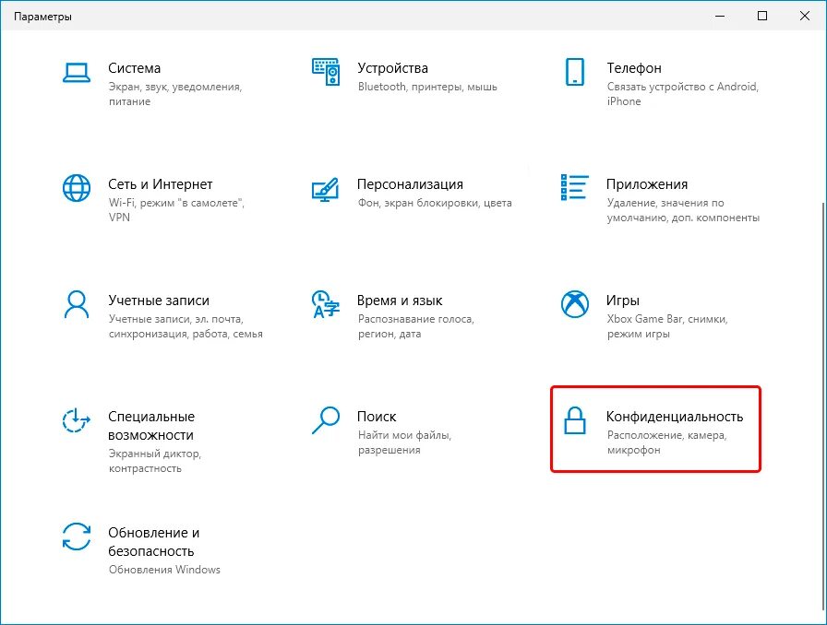Minimize the Параметры window
This screenshot has width=827, height=625.
720,16
